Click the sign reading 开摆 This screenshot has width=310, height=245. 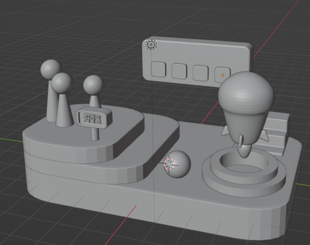(94, 118)
